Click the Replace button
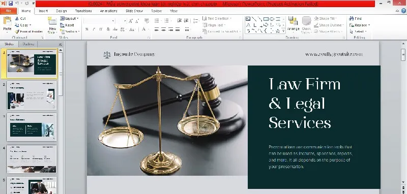This screenshot has width=407, height=194. click(x=360, y=25)
